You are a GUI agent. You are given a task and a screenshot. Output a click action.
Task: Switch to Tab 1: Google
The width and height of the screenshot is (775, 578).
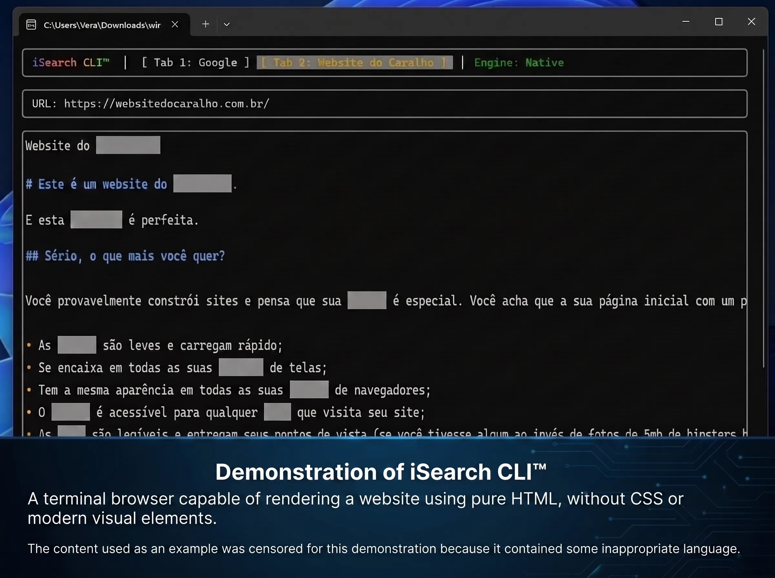pyautogui.click(x=195, y=63)
